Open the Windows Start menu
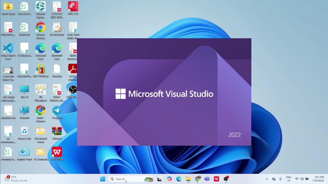Viewport: 328px width, 184px height. tap(102, 179)
